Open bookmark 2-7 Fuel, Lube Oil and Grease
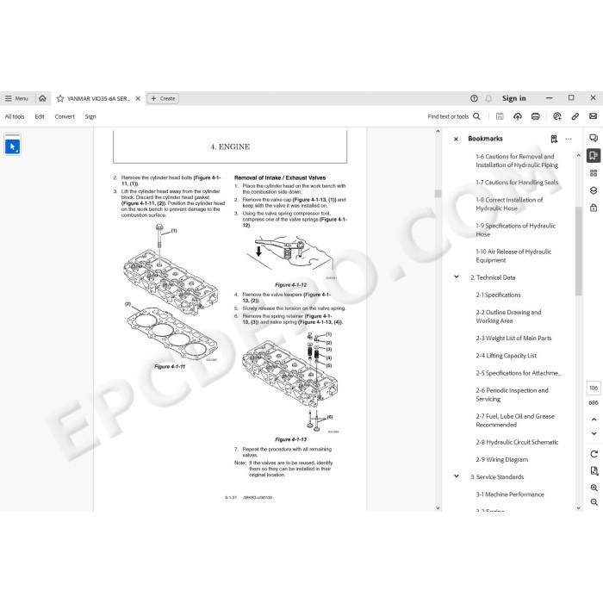 (x=515, y=420)
